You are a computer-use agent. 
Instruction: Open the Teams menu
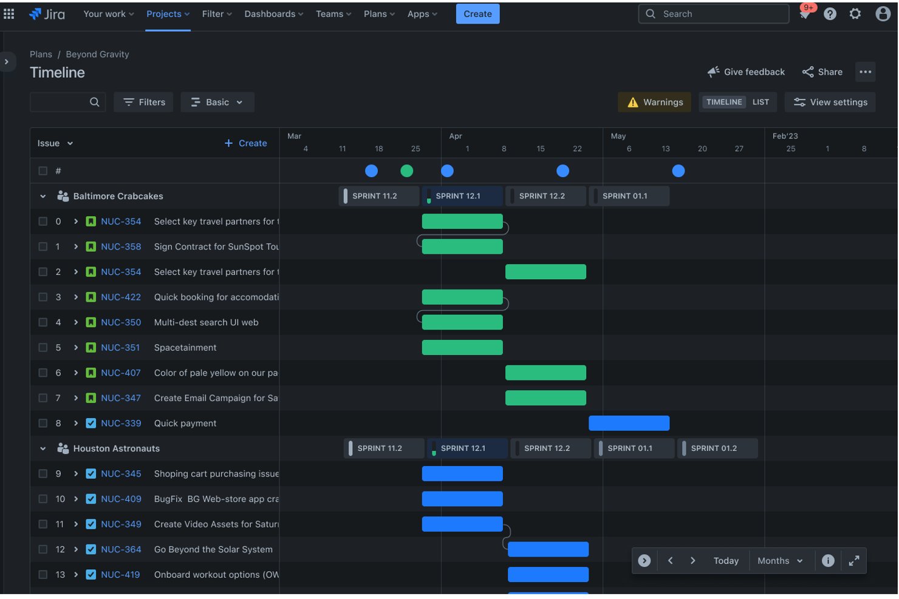(x=333, y=13)
